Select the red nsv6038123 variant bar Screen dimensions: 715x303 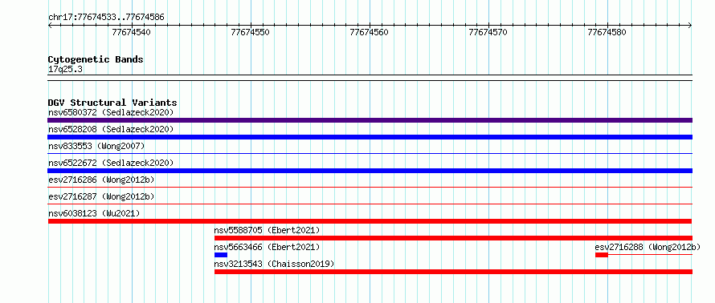coord(370,221)
